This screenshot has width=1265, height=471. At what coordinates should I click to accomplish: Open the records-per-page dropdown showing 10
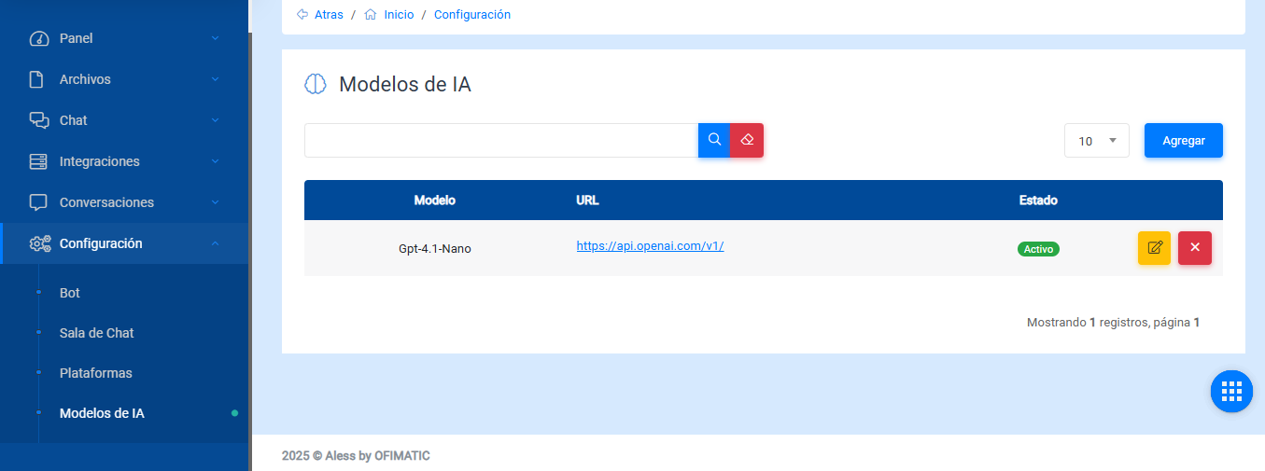click(x=1097, y=141)
